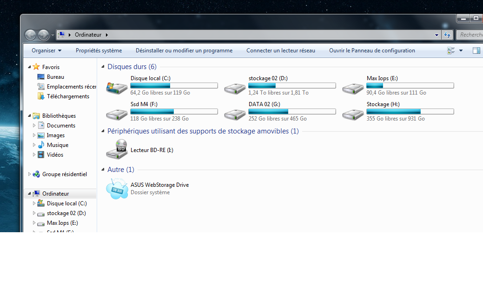Click the refresh button beside address bar
Image resolution: width=483 pixels, height=292 pixels.
click(447, 35)
